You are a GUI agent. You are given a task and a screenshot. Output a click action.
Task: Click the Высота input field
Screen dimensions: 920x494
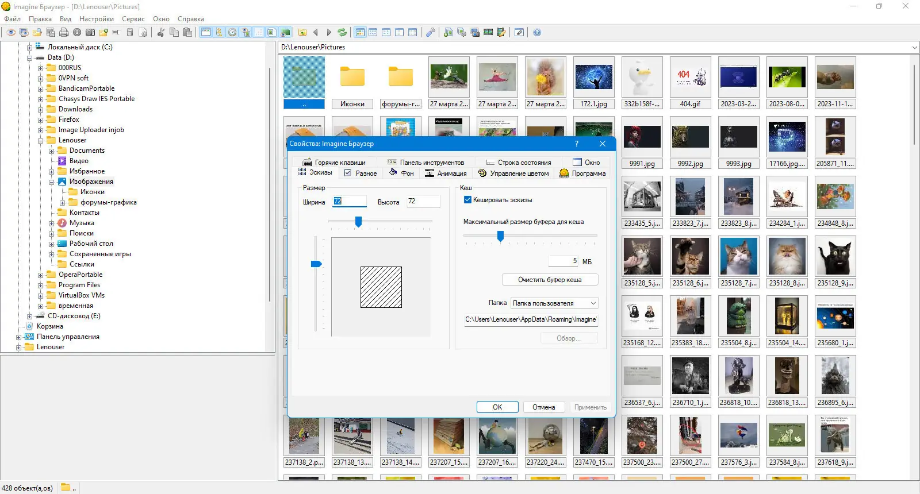click(x=423, y=201)
